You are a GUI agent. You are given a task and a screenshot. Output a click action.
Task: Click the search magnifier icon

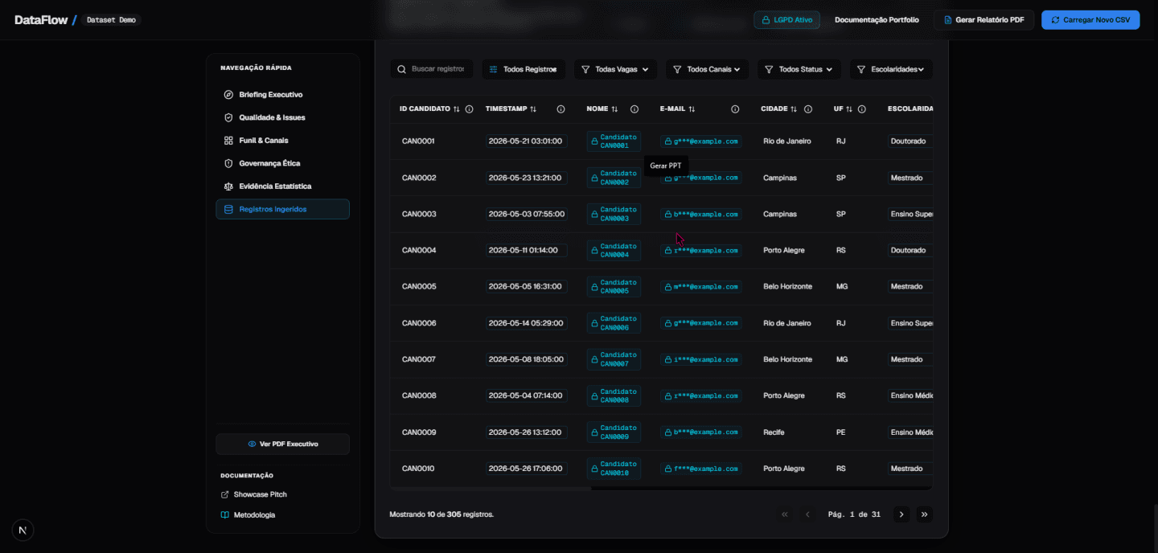click(x=401, y=69)
